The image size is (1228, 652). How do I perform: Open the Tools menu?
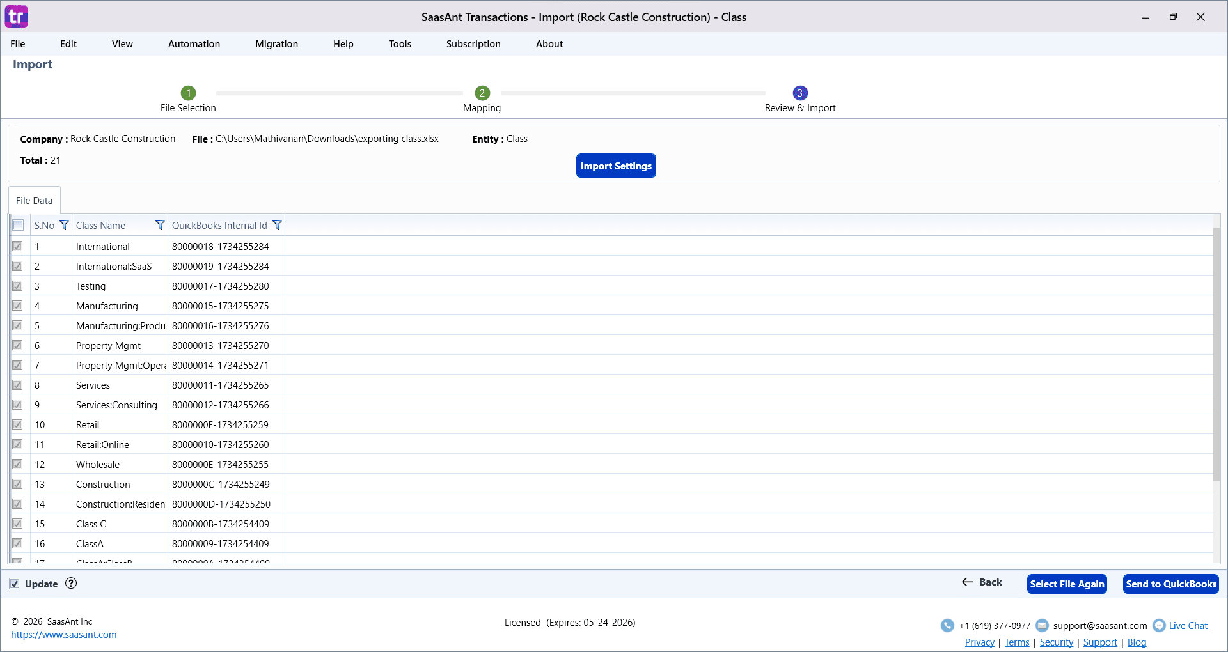pyautogui.click(x=400, y=44)
